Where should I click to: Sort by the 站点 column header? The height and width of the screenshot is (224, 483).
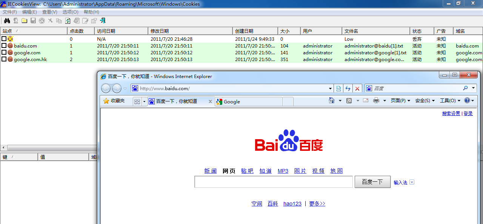34,31
